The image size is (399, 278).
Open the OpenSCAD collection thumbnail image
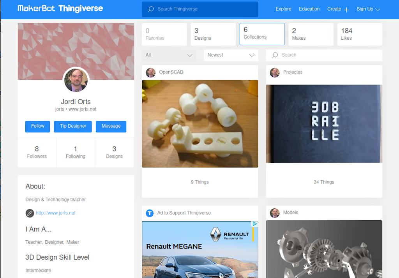pyautogui.click(x=200, y=124)
